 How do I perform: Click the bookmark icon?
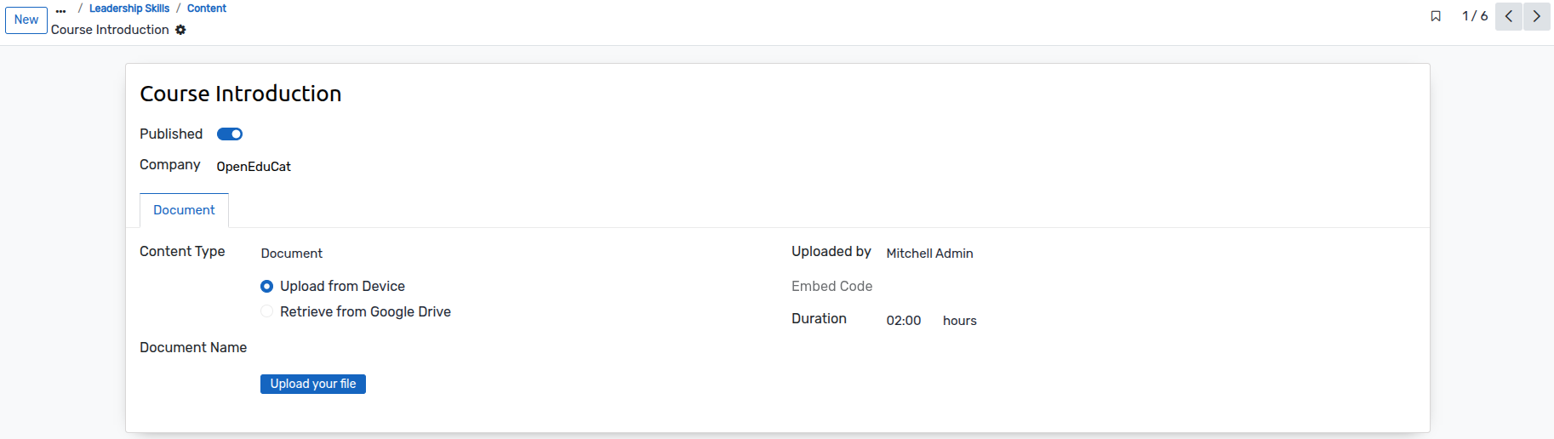[1436, 16]
